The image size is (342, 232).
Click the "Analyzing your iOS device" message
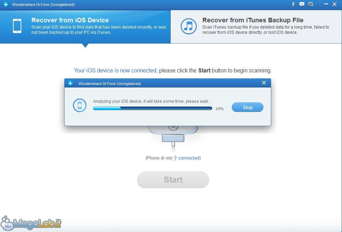(152, 101)
